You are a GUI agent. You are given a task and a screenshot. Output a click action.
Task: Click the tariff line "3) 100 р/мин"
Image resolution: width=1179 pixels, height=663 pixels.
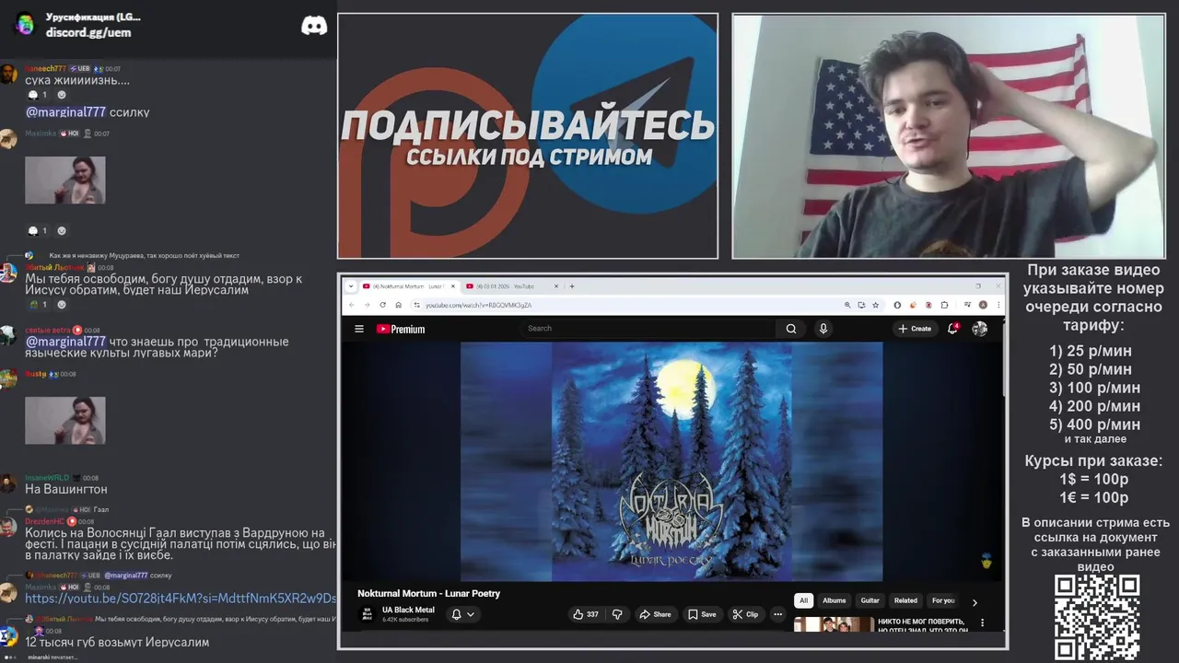[1094, 388]
